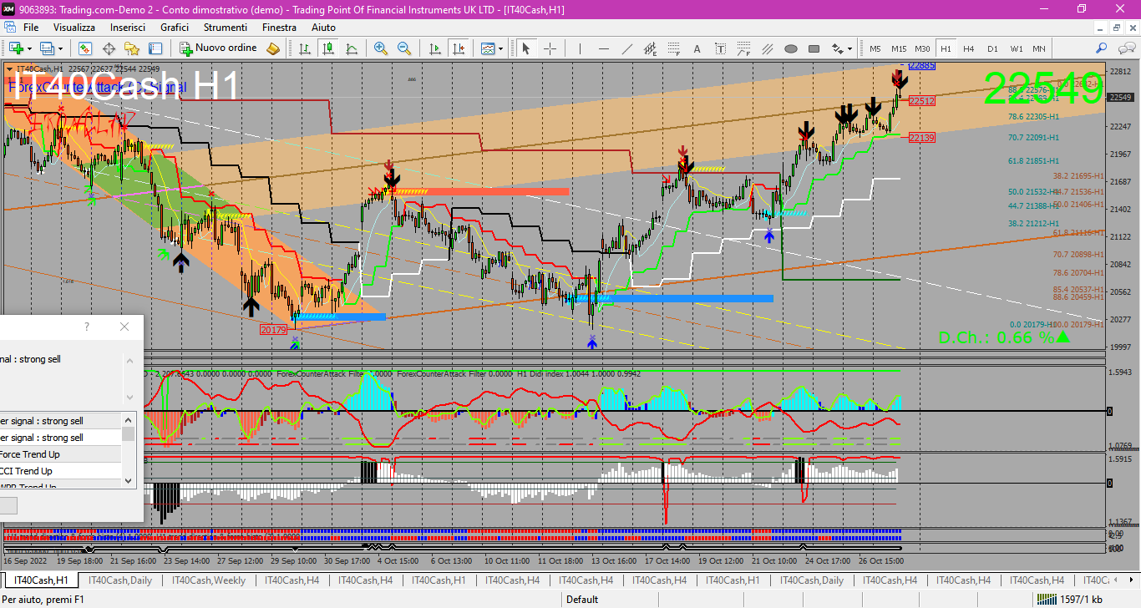Open the arrows objects tool
Screen dimensions: 1141x608
tap(838, 48)
